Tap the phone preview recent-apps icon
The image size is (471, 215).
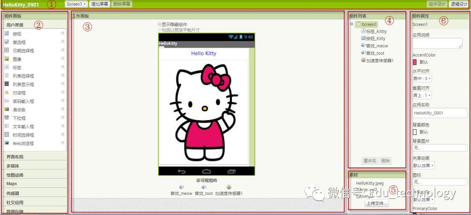[x=231, y=171]
